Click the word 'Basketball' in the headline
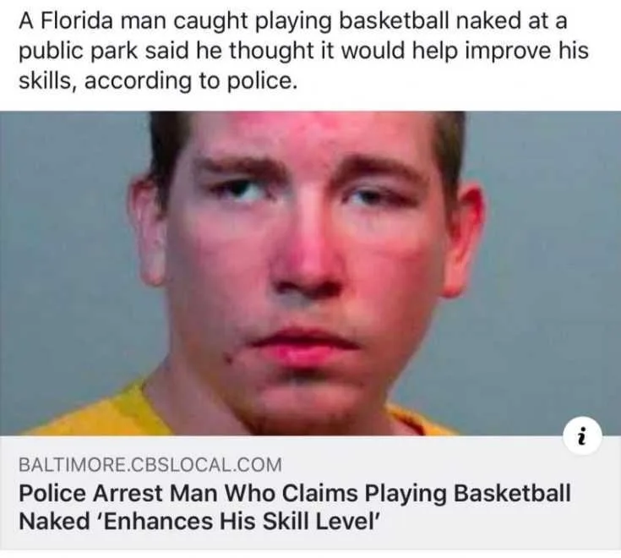The width and height of the screenshot is (621, 558). 512,493
